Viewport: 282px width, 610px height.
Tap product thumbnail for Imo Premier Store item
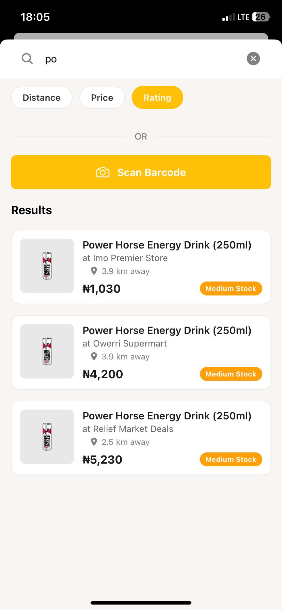pyautogui.click(x=47, y=266)
